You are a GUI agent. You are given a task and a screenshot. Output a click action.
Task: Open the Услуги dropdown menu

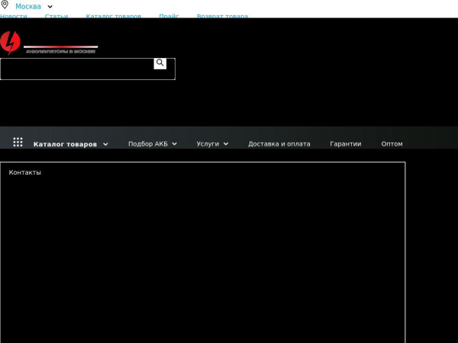(211, 143)
